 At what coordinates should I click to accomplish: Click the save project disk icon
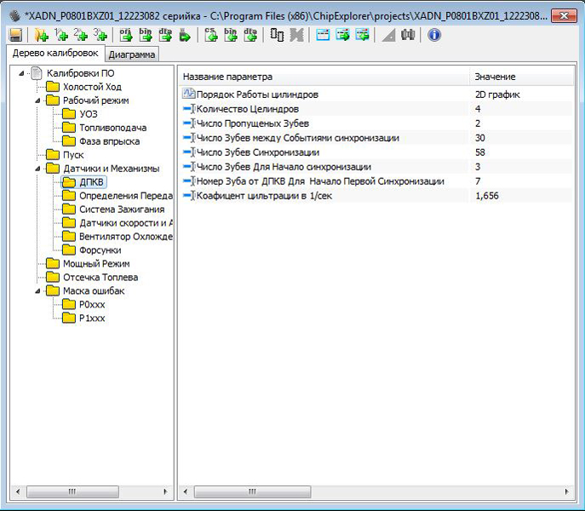tap(15, 35)
